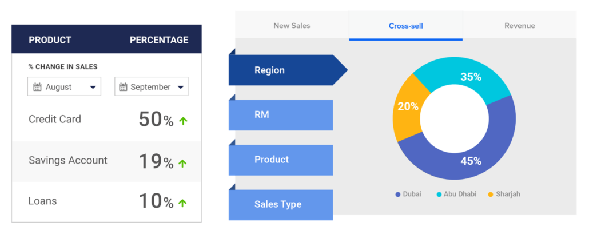Toggle the Dubai legend item
The height and width of the screenshot is (246, 589).
click(408, 194)
